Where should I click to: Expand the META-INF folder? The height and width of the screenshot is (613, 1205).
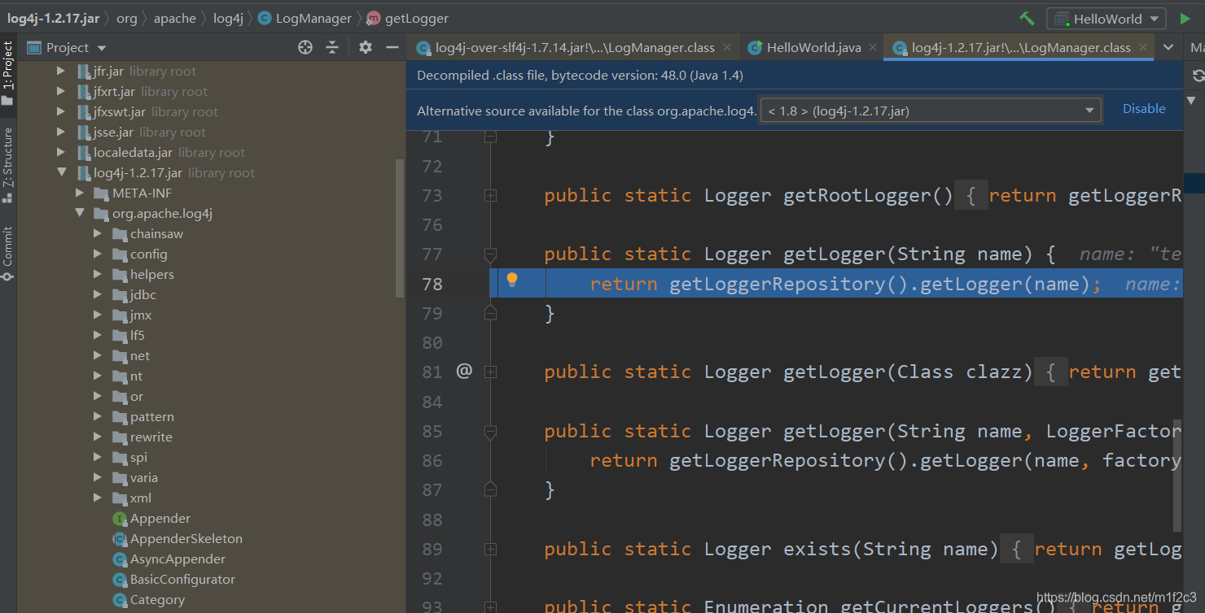[79, 193]
